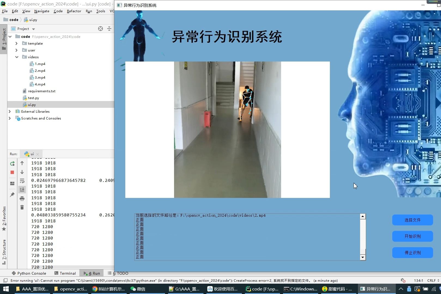The image size is (441, 294).
Task: Select 4.mp4 in the videos folder
Action: [x=40, y=84]
